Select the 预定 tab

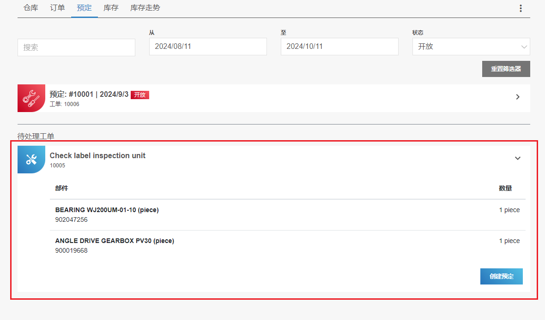[x=85, y=8]
